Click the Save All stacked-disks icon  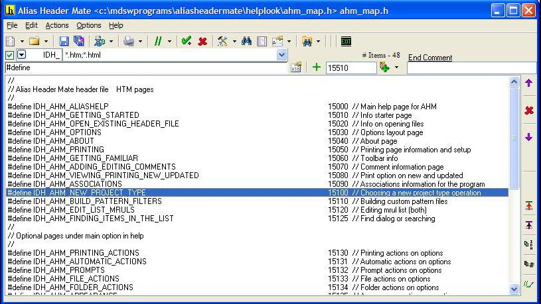point(79,41)
